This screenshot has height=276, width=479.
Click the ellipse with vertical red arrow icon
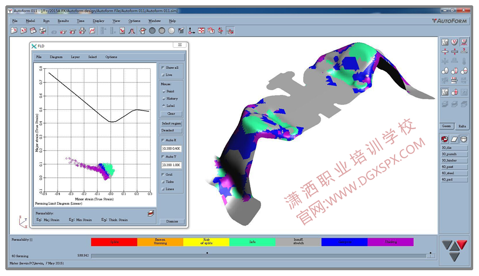coord(454,71)
